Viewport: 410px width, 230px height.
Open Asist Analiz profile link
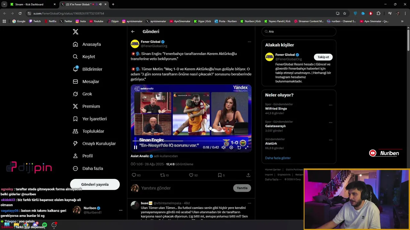[140, 156]
